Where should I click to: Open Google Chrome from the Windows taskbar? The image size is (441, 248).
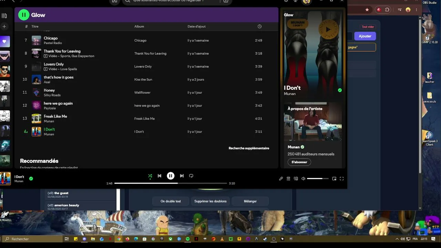click(x=119, y=239)
